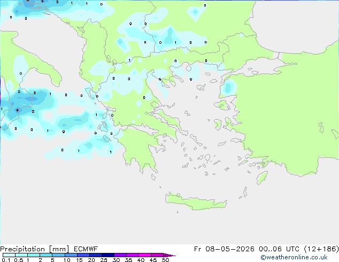
Task: Click the 20–25 mm legend swatch
Action: click(x=95, y=255)
